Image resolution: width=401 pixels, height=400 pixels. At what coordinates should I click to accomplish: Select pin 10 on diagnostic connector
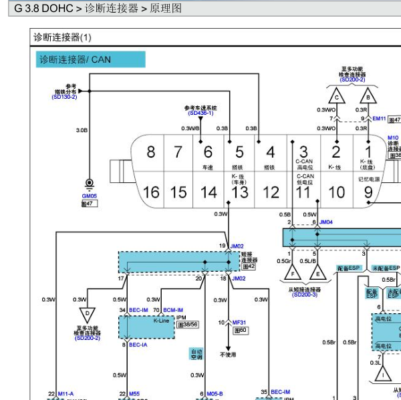coord(337,190)
